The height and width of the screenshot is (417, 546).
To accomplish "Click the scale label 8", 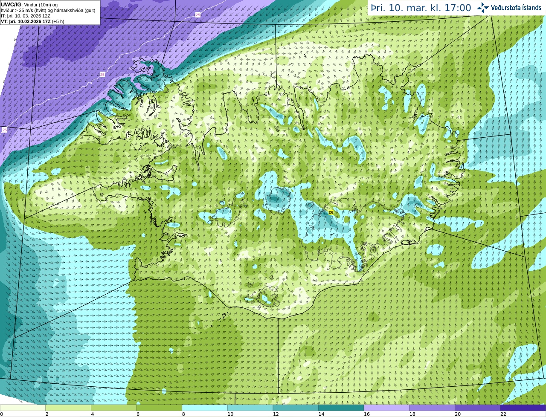I will coord(183,414).
